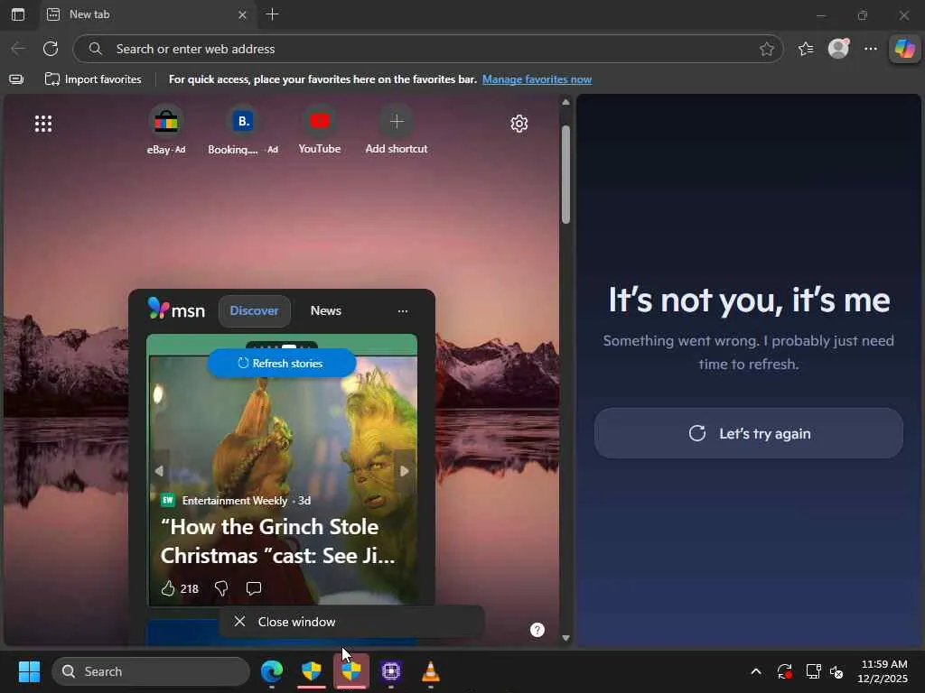The width and height of the screenshot is (925, 693).
Task: Open a new tab with plus button
Action: click(x=273, y=14)
